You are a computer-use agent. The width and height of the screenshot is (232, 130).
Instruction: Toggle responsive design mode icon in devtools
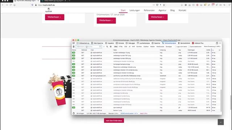[217, 43]
